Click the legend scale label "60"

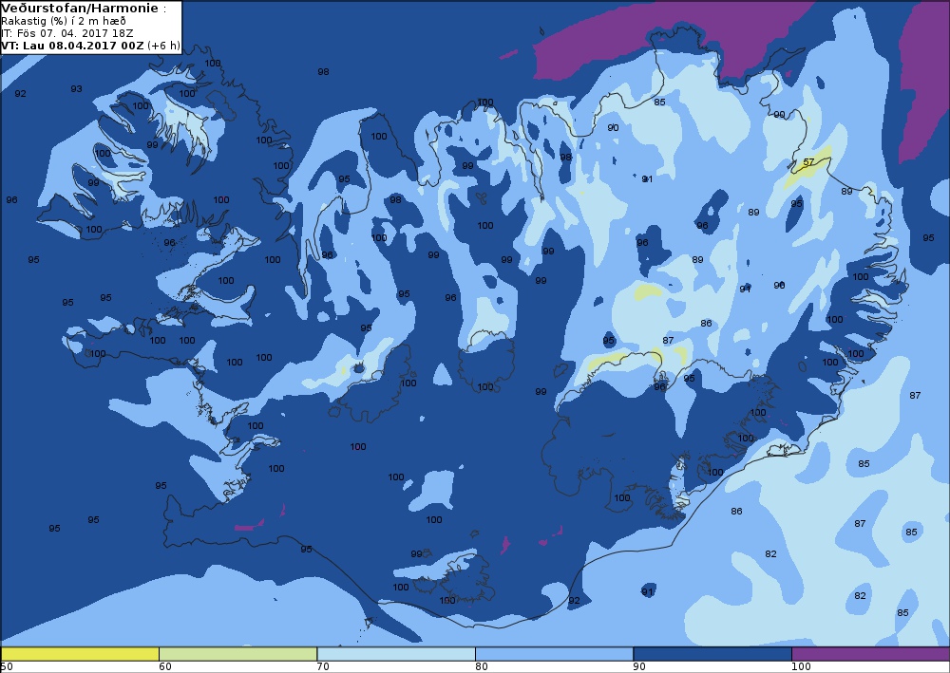164,667
